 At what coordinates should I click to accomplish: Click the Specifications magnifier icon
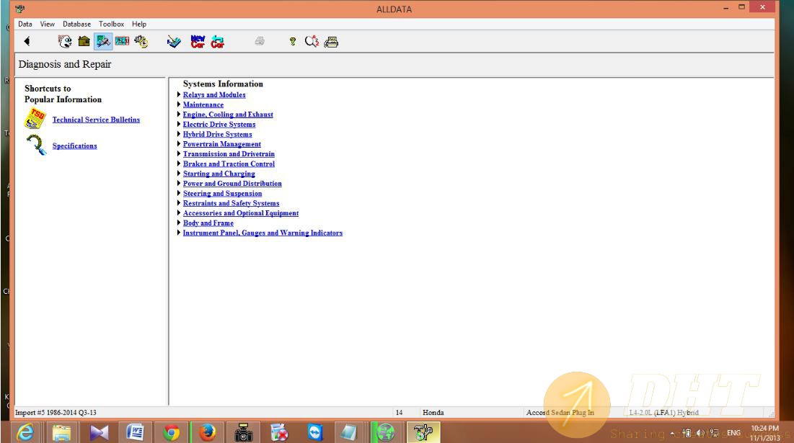(35, 146)
